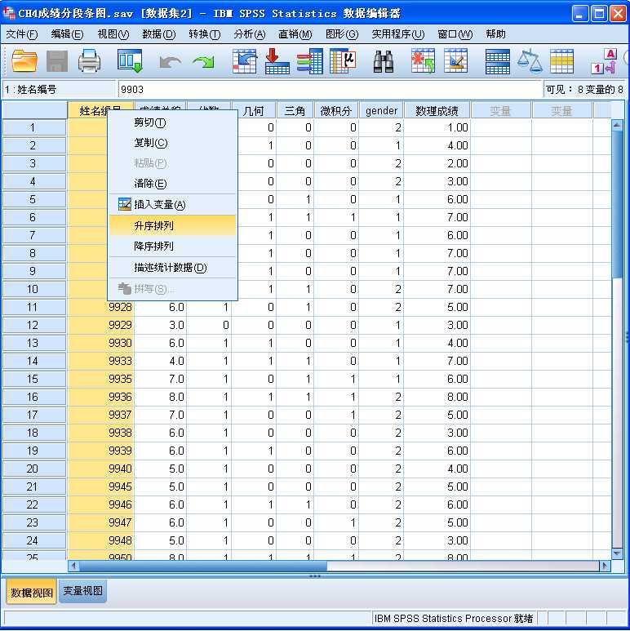Click the 数理成绩 column header
The width and height of the screenshot is (630, 631).
point(437,111)
